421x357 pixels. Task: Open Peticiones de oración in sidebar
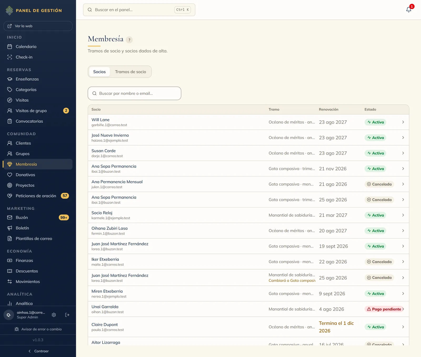click(38, 196)
